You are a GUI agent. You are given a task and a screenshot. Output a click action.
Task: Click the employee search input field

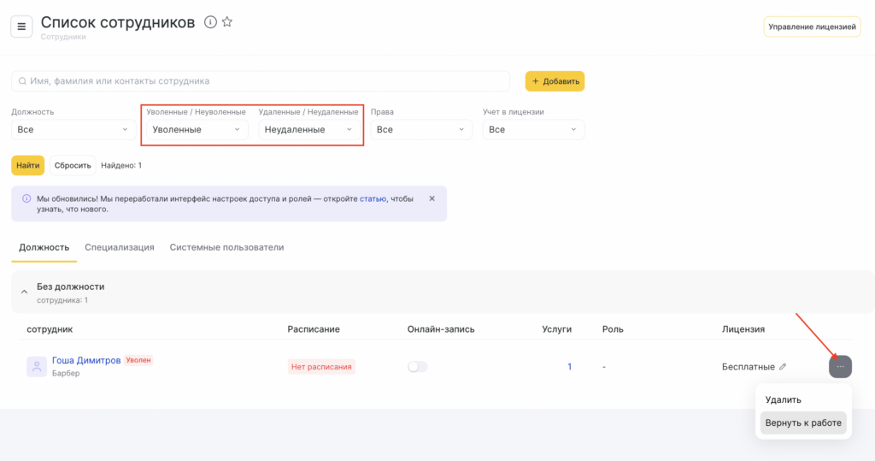point(261,81)
